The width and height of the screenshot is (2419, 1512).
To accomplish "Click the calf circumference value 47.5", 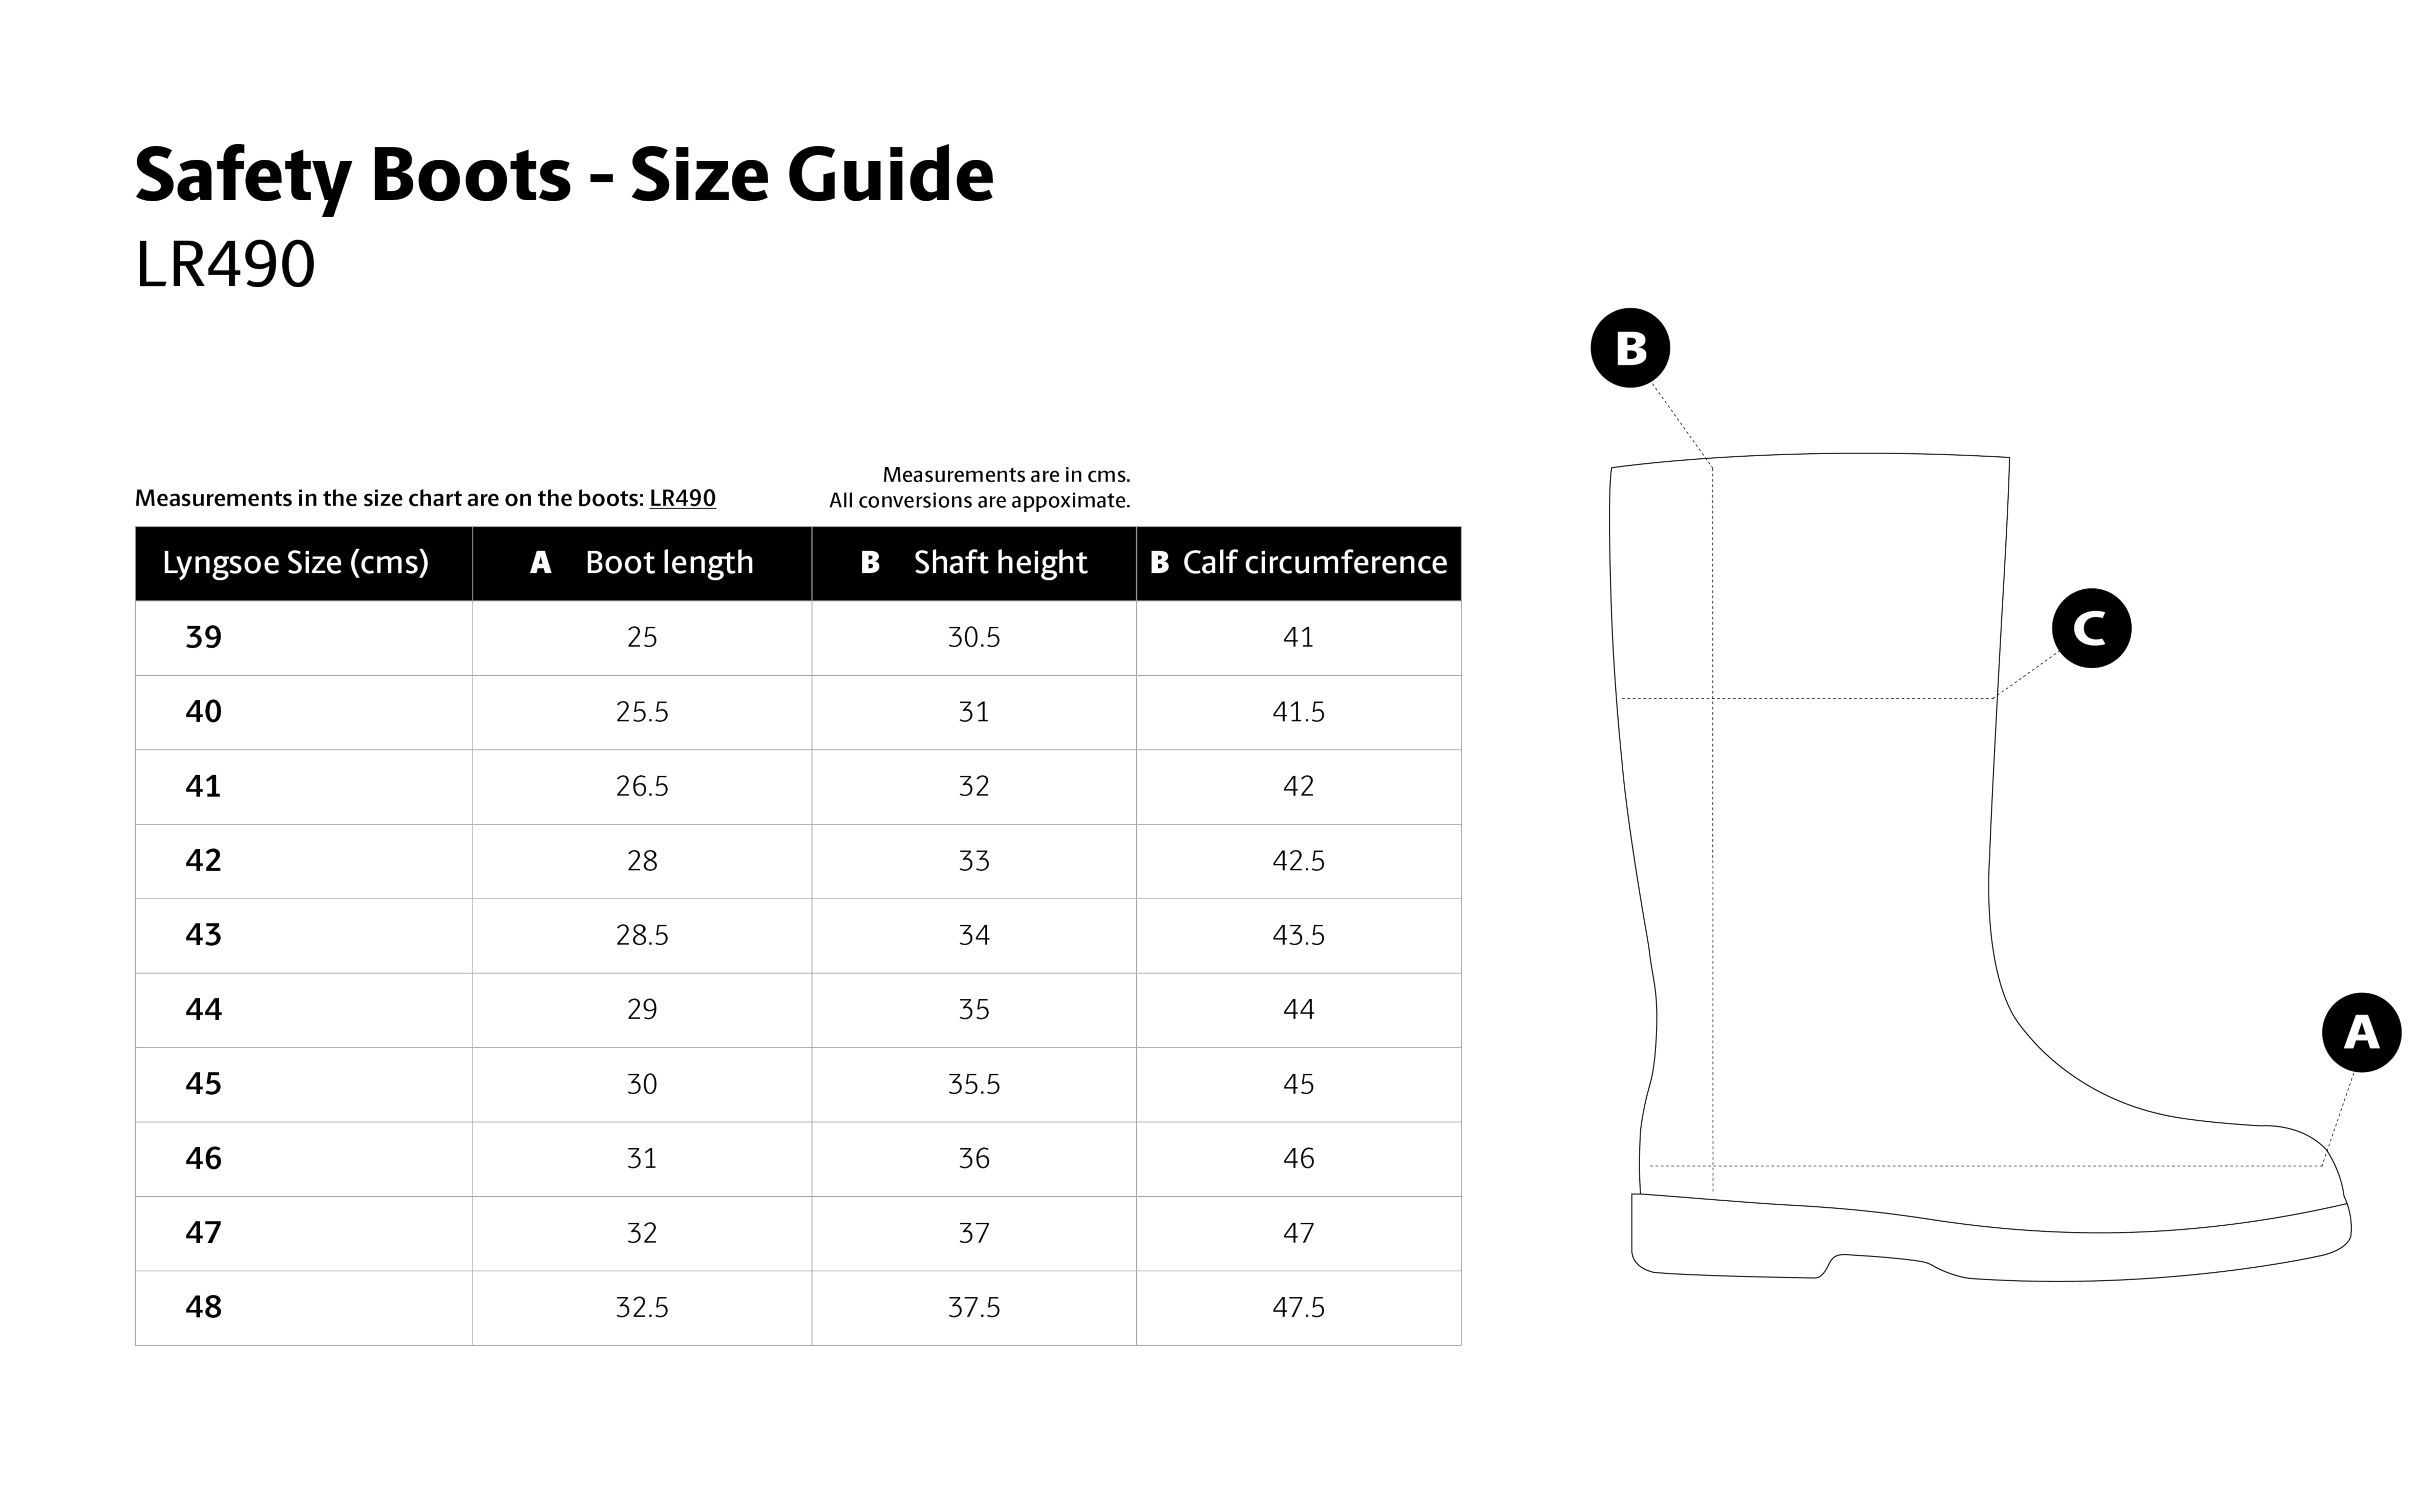I will (x=1298, y=1307).
